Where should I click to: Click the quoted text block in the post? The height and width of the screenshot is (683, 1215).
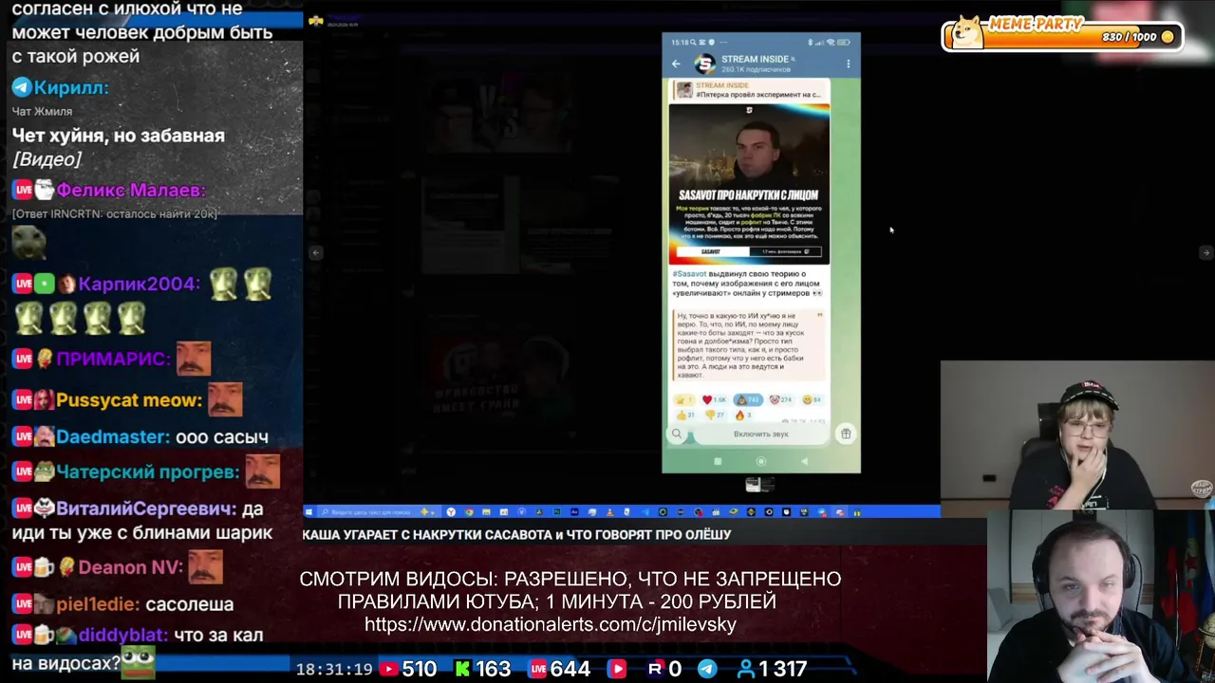(x=749, y=347)
